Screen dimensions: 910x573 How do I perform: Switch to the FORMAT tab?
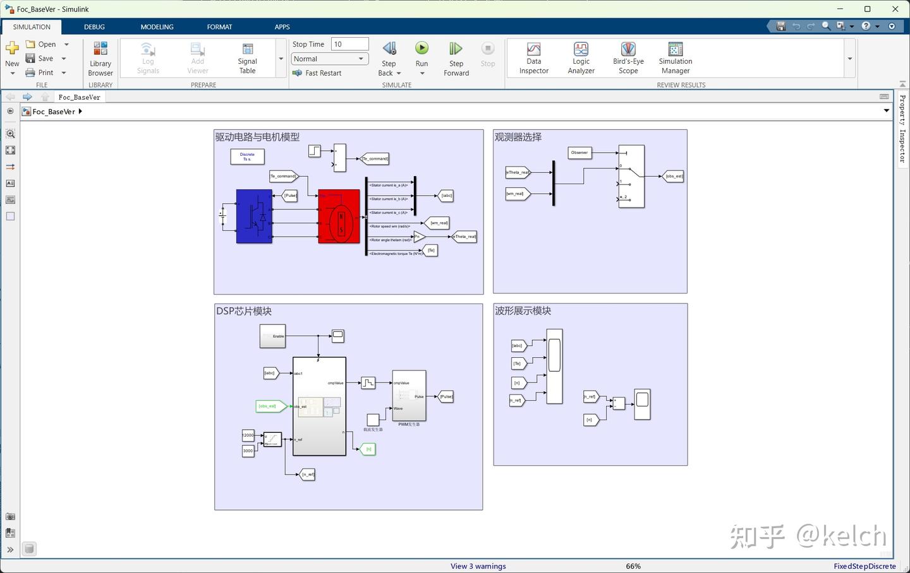click(219, 27)
